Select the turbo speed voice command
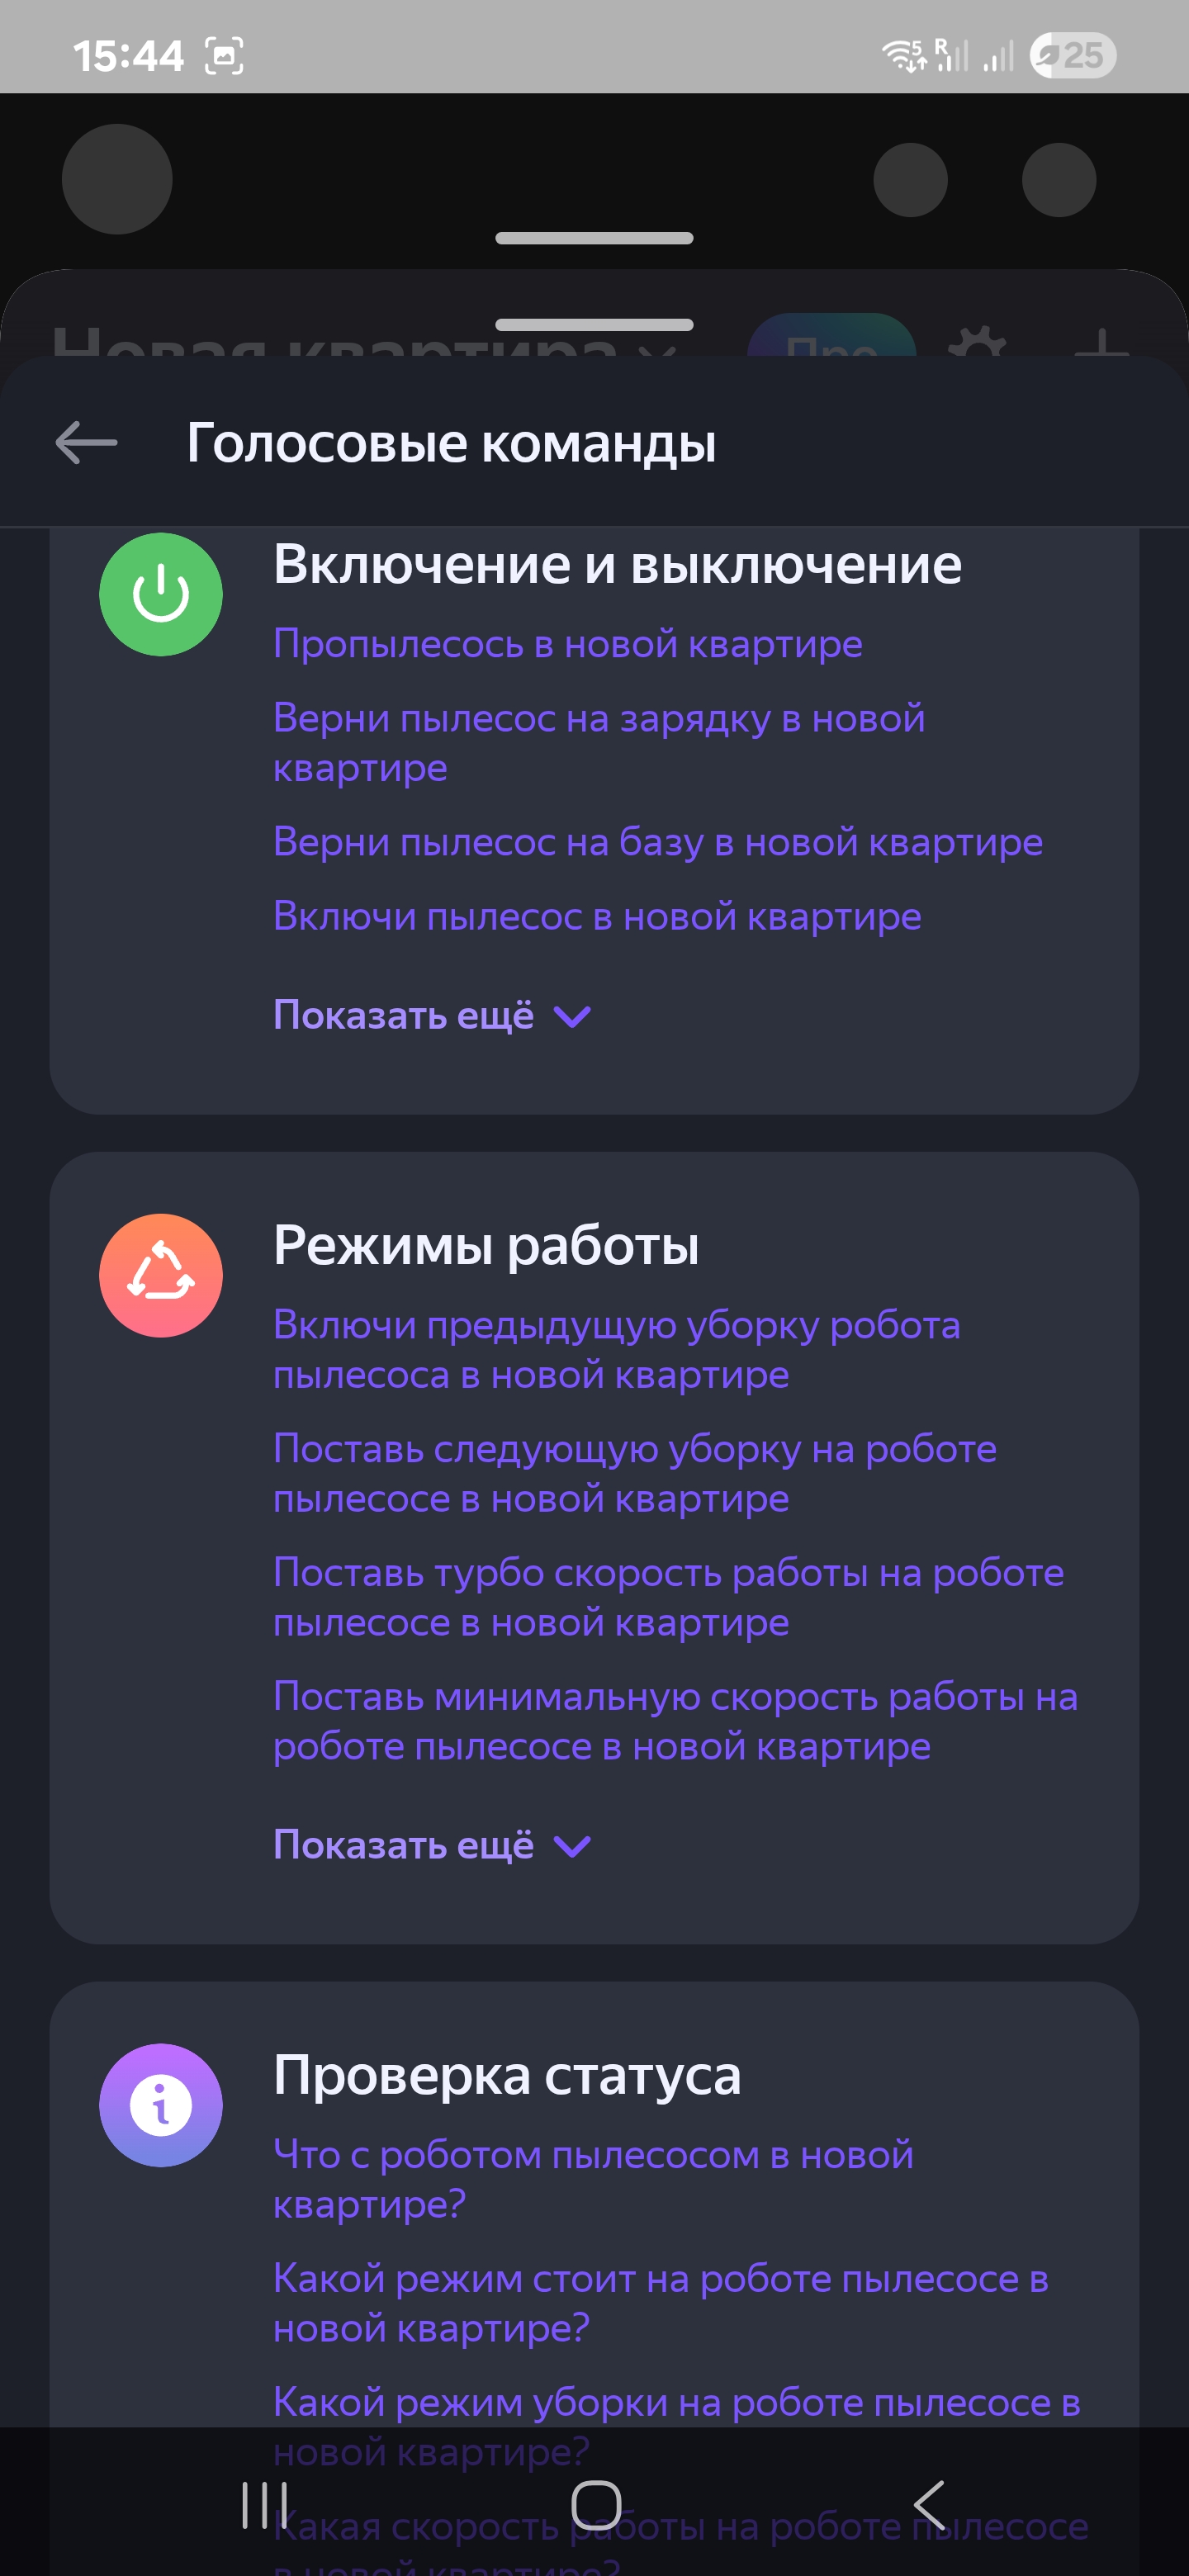The height and width of the screenshot is (2576, 1189). [667, 1597]
